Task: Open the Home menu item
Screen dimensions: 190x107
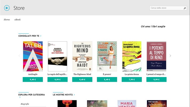Action: (x=7, y=20)
